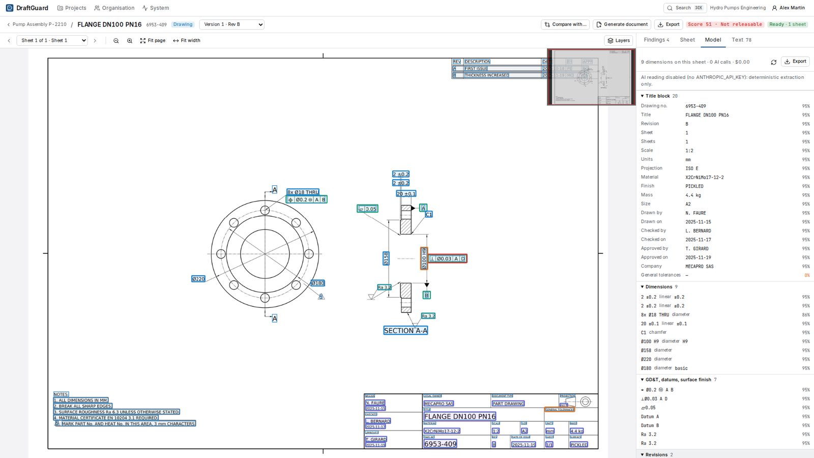Click the Compare with button
The image size is (814, 458).
pos(565,24)
